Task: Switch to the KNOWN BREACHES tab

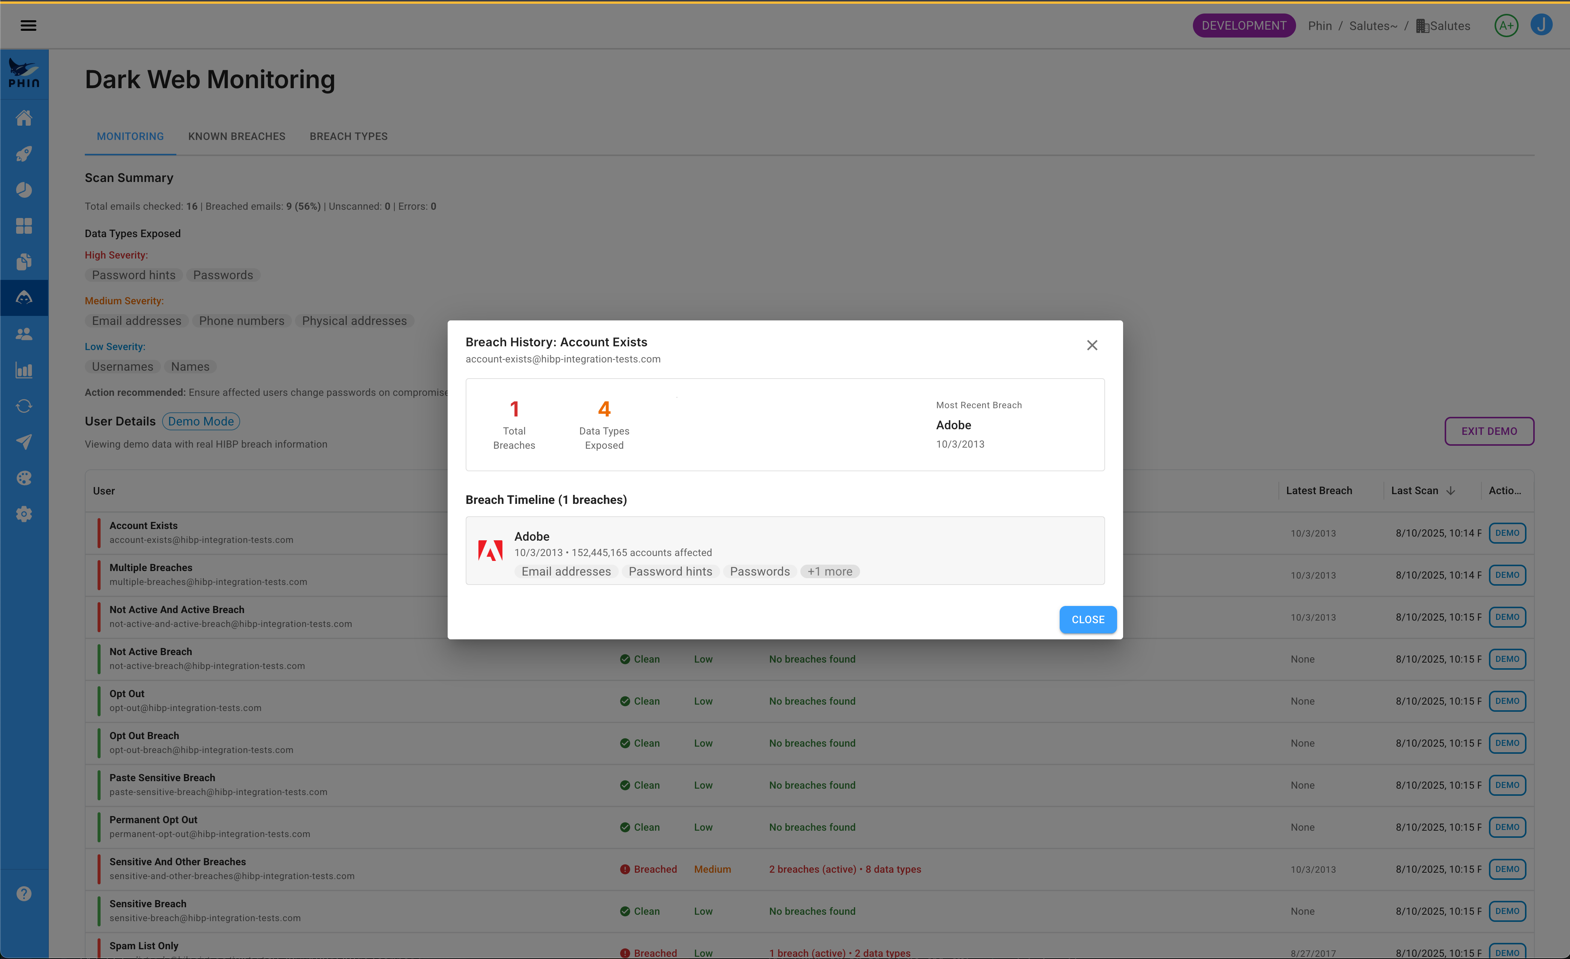Action: [236, 136]
